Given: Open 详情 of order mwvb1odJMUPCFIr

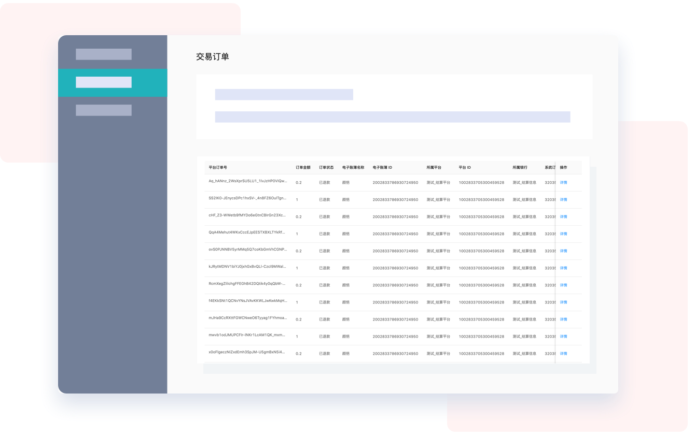Looking at the screenshot, I should click(563, 336).
